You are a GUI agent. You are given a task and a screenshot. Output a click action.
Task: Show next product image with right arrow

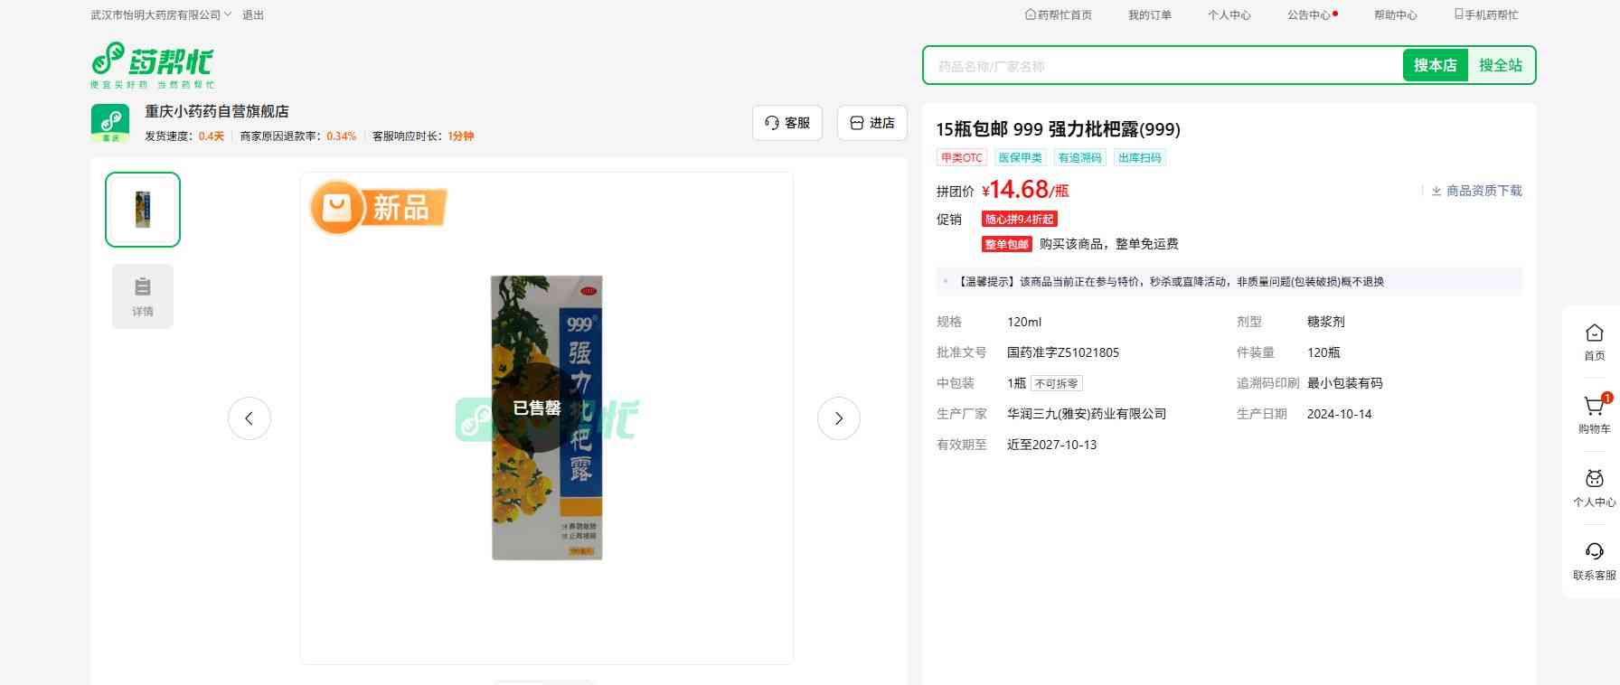coord(838,418)
